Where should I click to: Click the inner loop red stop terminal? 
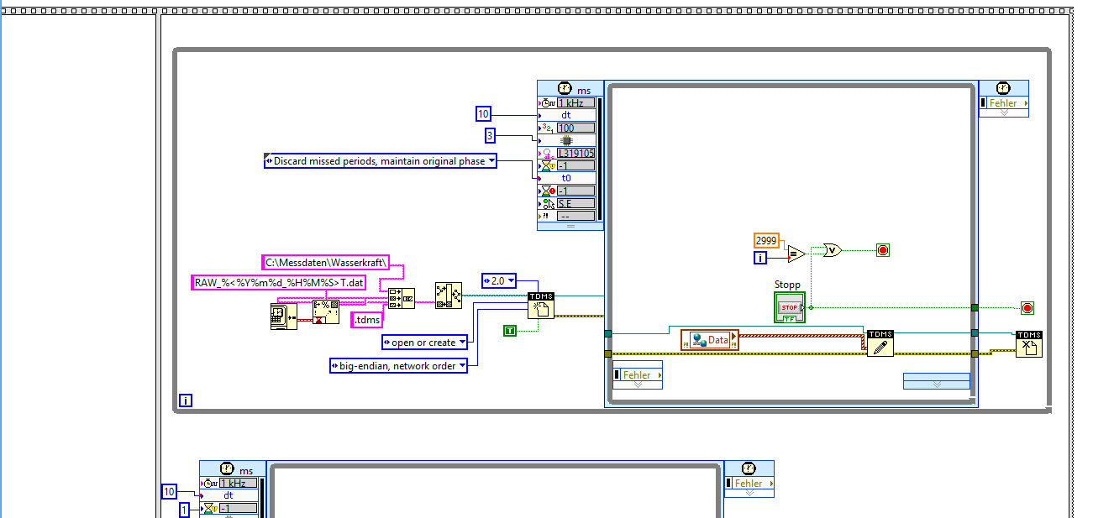point(883,249)
